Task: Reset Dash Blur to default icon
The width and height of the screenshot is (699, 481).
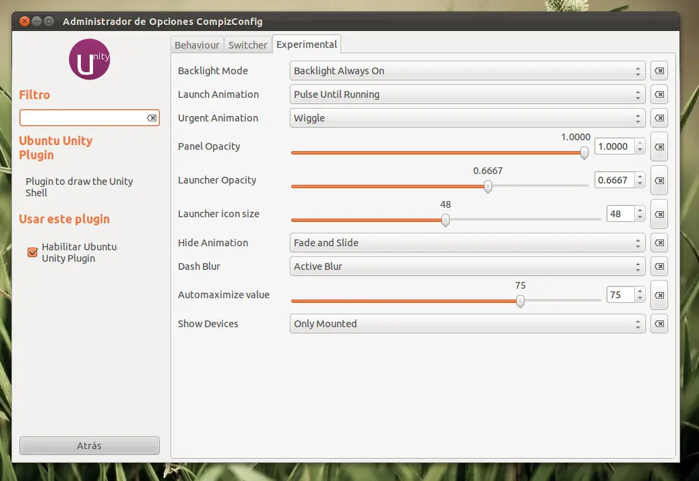Action: (659, 266)
